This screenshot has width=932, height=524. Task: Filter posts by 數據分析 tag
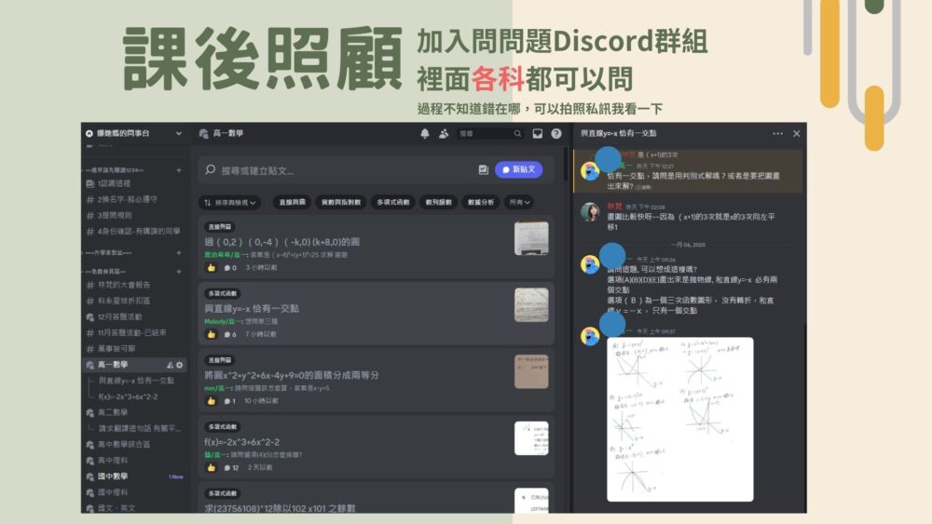[x=480, y=202]
